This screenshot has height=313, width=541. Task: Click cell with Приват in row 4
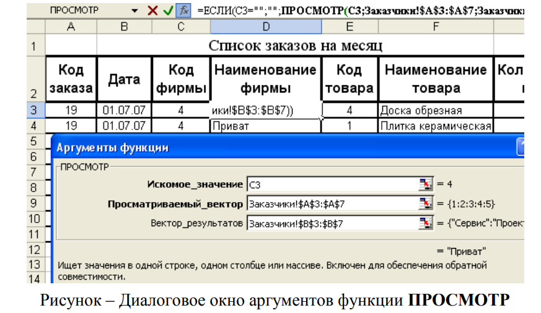click(x=266, y=126)
